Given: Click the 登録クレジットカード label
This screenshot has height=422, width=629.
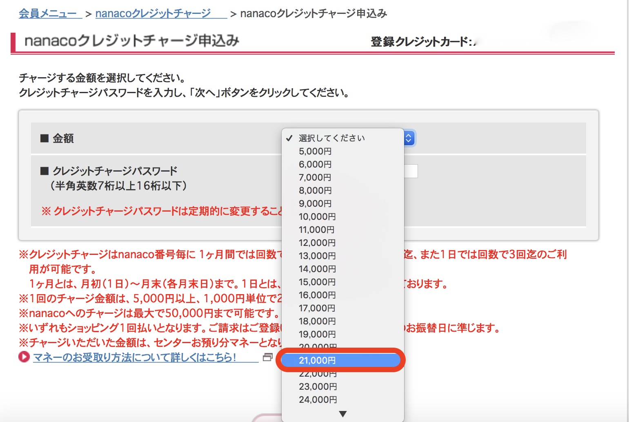Looking at the screenshot, I should pyautogui.click(x=421, y=42).
